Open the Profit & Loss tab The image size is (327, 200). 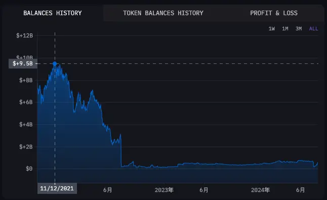coord(274,13)
